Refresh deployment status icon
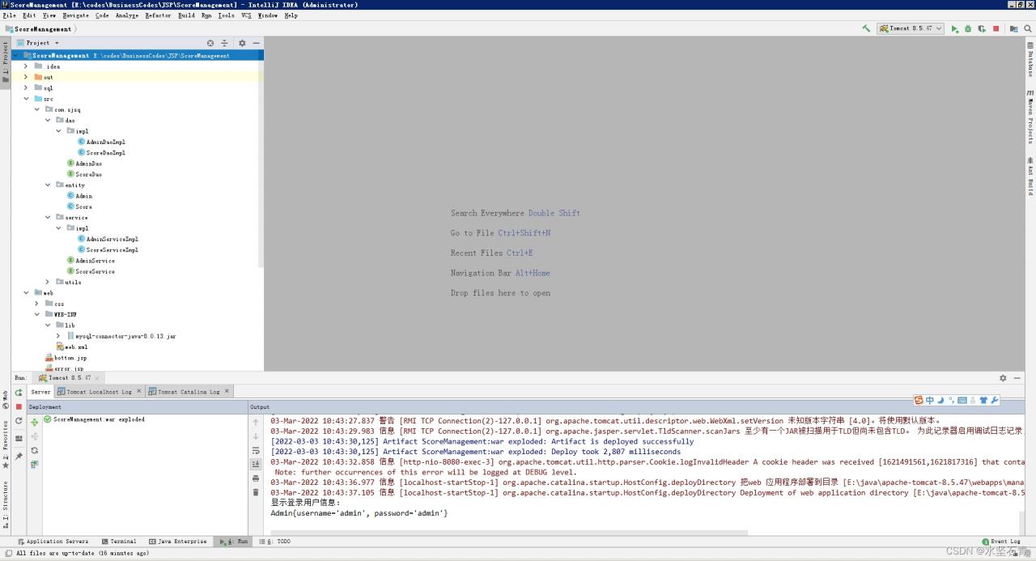This screenshot has width=1036, height=561. [x=34, y=450]
